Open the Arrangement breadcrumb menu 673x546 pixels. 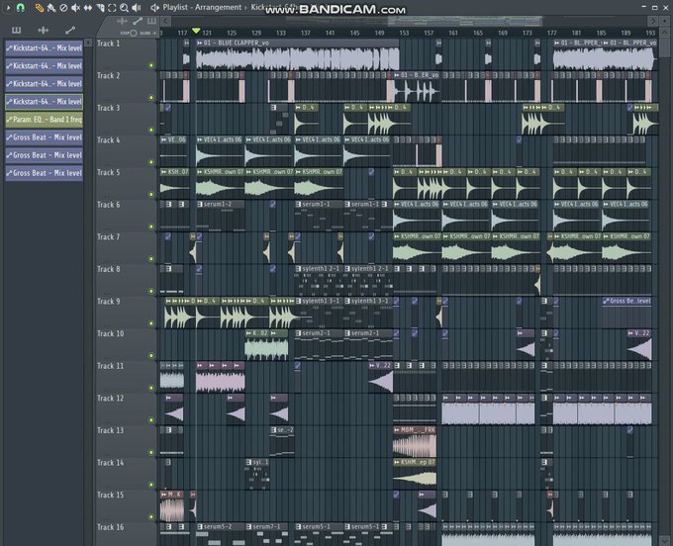click(218, 7)
